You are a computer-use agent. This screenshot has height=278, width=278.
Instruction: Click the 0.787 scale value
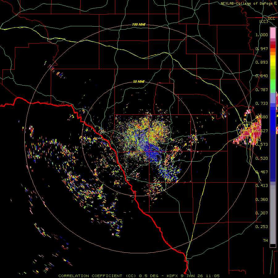(262, 90)
